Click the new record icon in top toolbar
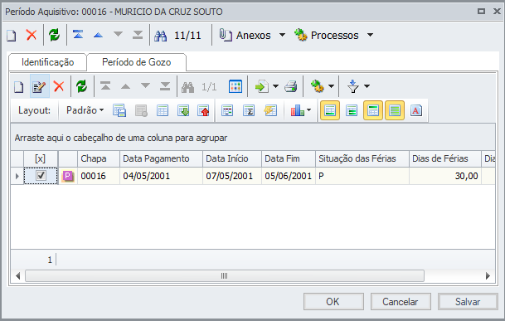505x321 pixels. pyautogui.click(x=12, y=35)
